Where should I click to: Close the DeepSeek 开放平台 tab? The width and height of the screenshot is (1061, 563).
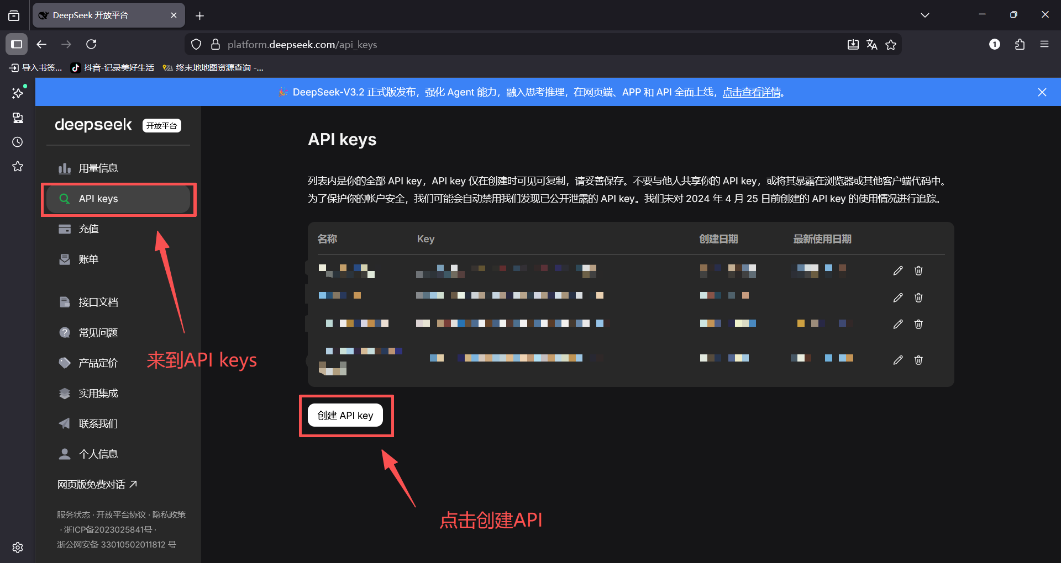tap(174, 15)
